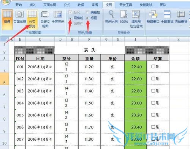Uncheck the 标题 headings checkbox
Screen dimensions: 190x149
click(87, 18)
